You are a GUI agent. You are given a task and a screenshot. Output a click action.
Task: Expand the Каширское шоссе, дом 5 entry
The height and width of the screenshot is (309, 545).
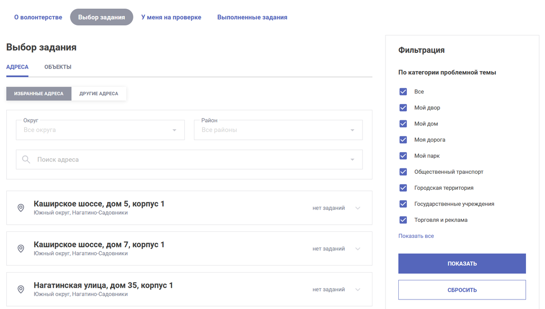click(357, 207)
